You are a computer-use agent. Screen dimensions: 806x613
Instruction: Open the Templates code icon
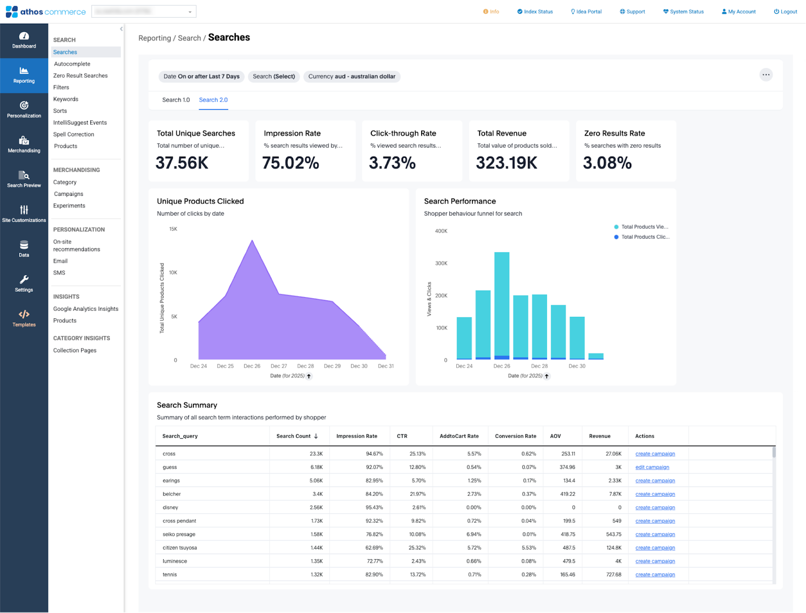tap(24, 315)
